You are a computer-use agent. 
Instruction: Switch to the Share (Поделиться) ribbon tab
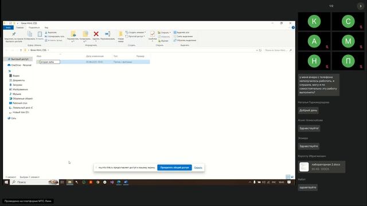(x=34, y=27)
